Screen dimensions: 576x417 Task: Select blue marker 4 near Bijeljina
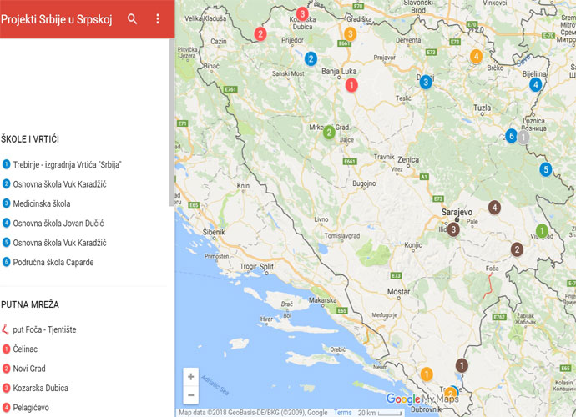click(x=536, y=83)
